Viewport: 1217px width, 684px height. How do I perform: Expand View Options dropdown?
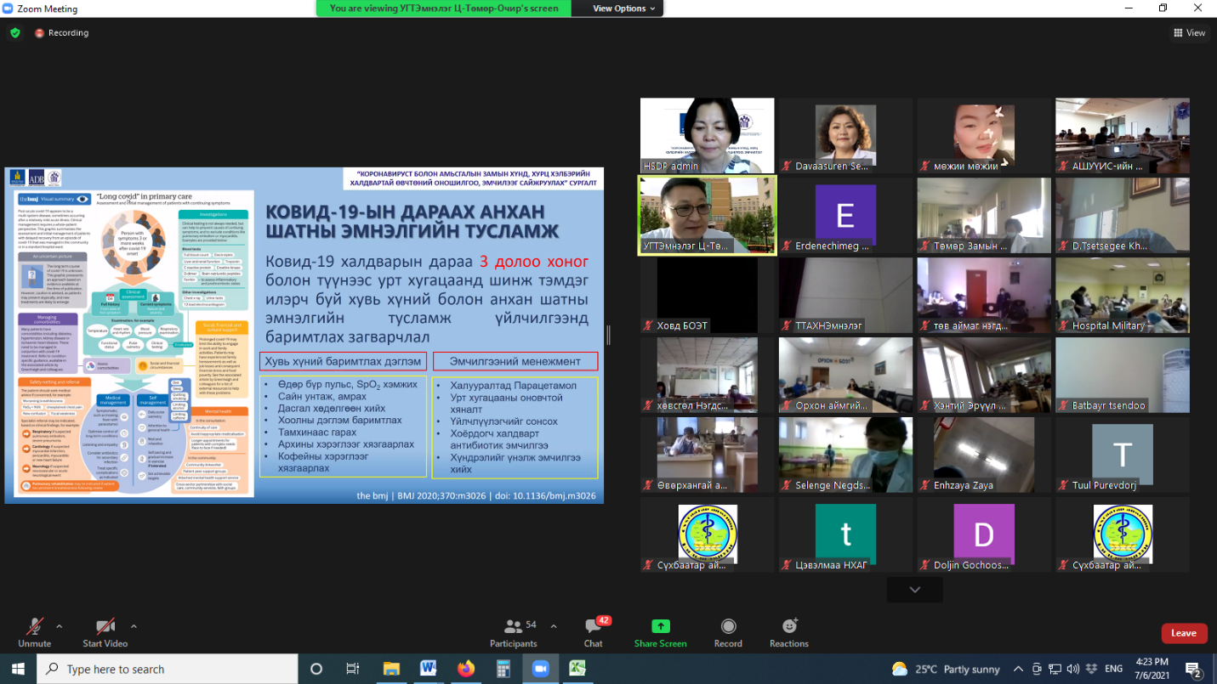point(624,8)
